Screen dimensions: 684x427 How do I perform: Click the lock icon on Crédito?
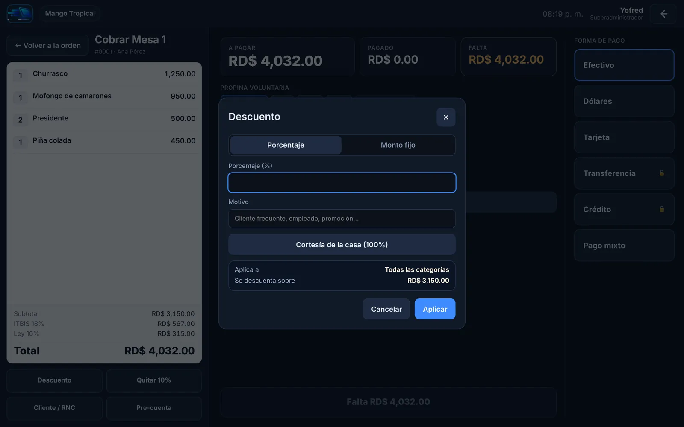pyautogui.click(x=662, y=209)
